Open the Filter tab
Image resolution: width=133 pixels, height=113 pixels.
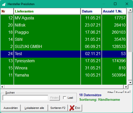pyautogui.click(x=110, y=92)
